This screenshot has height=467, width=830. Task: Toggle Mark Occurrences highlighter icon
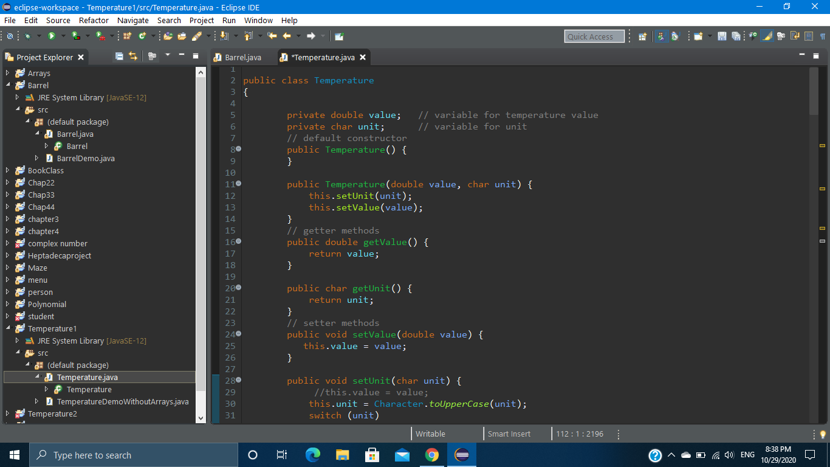[767, 36]
